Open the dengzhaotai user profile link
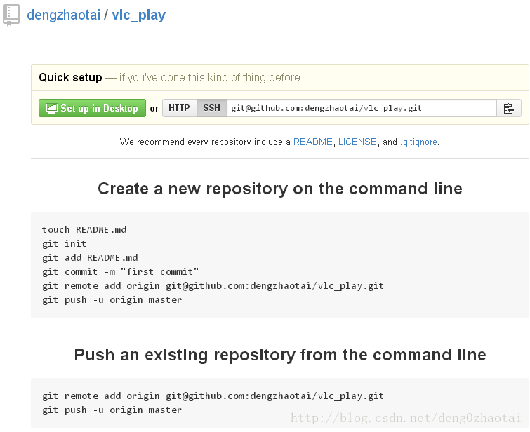 click(x=64, y=15)
